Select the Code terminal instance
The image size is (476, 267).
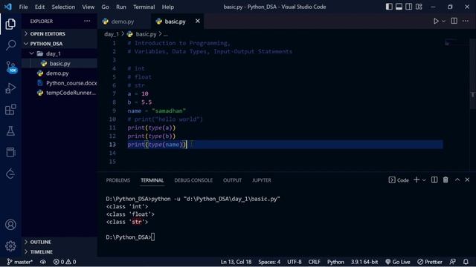[x=399, y=180]
